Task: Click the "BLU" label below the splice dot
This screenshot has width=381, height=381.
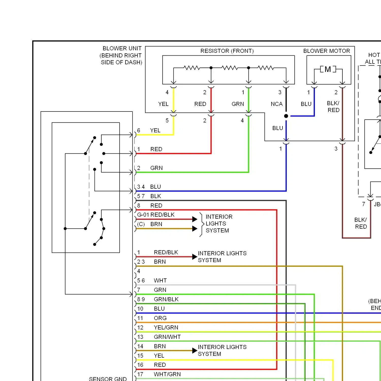Action: pyautogui.click(x=278, y=128)
